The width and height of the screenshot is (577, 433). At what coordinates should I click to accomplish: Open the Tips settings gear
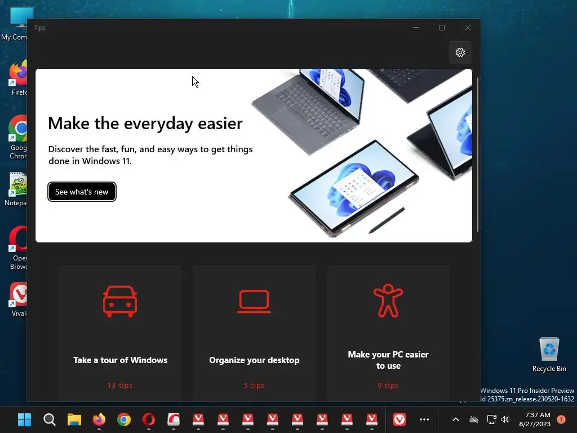click(460, 52)
